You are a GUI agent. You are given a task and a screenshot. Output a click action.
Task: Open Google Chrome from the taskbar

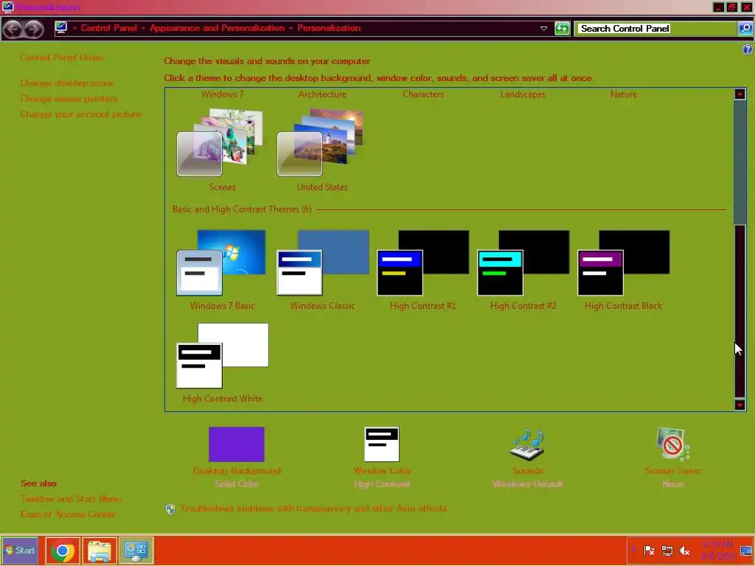point(63,551)
